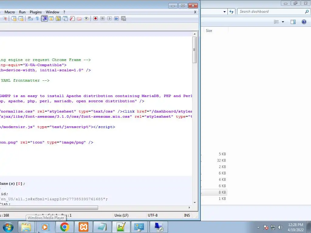Screen dimensions: 311x233
Task: Expand the Explorer address bar history dropdown
Action: click(224, 12)
